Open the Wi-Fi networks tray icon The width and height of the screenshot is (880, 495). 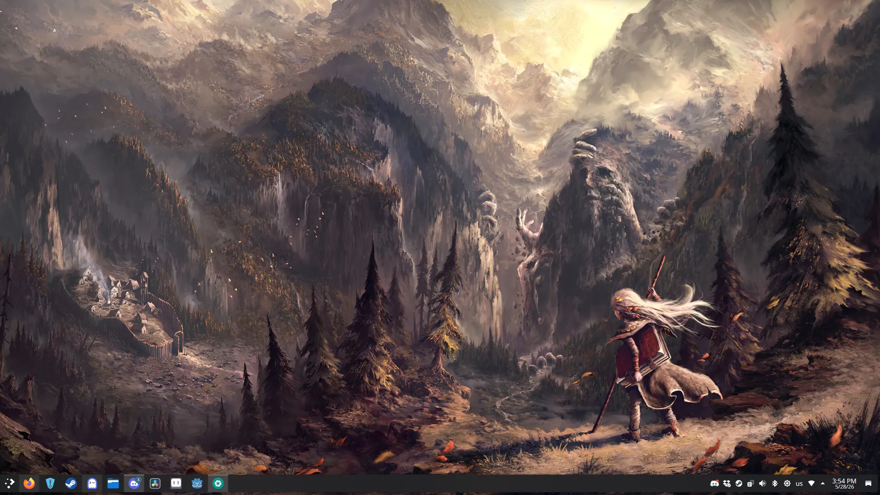click(811, 483)
